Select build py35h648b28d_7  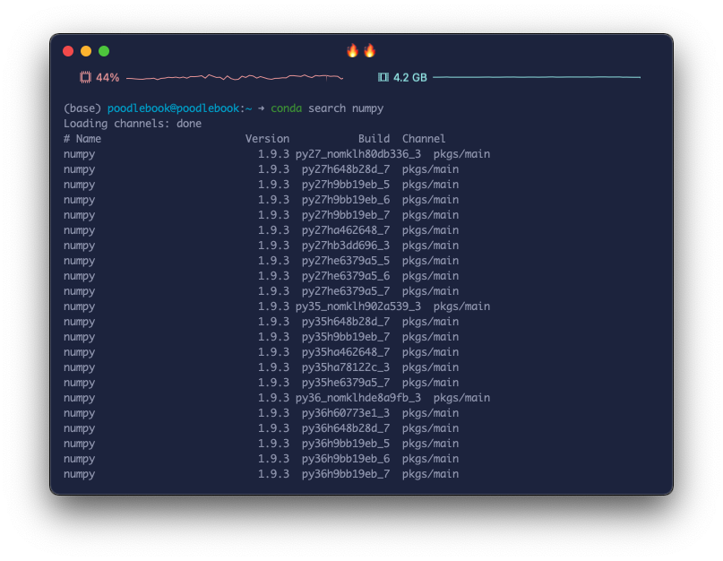346,322
